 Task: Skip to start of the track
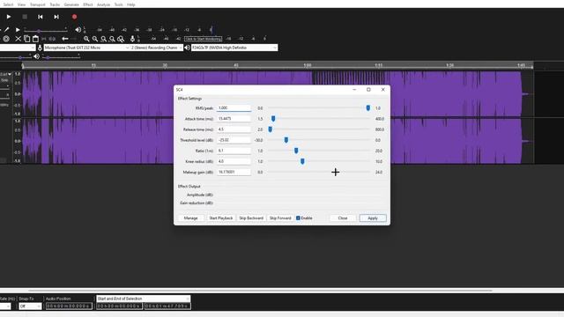(x=41, y=17)
